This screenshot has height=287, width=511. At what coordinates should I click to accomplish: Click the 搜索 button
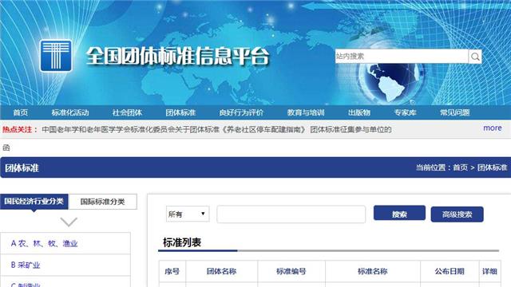tap(399, 213)
